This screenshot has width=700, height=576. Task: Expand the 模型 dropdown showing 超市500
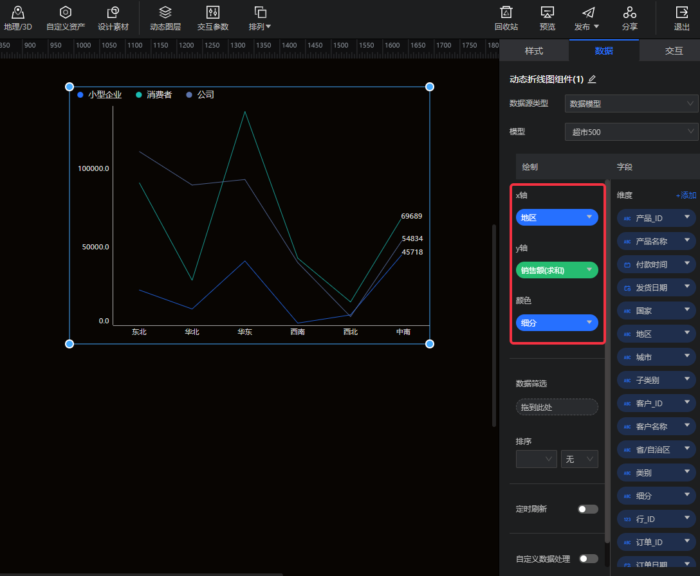pos(631,132)
